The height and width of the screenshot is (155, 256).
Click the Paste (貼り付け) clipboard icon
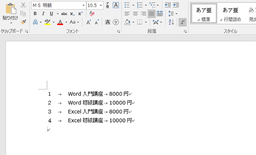coord(11,9)
